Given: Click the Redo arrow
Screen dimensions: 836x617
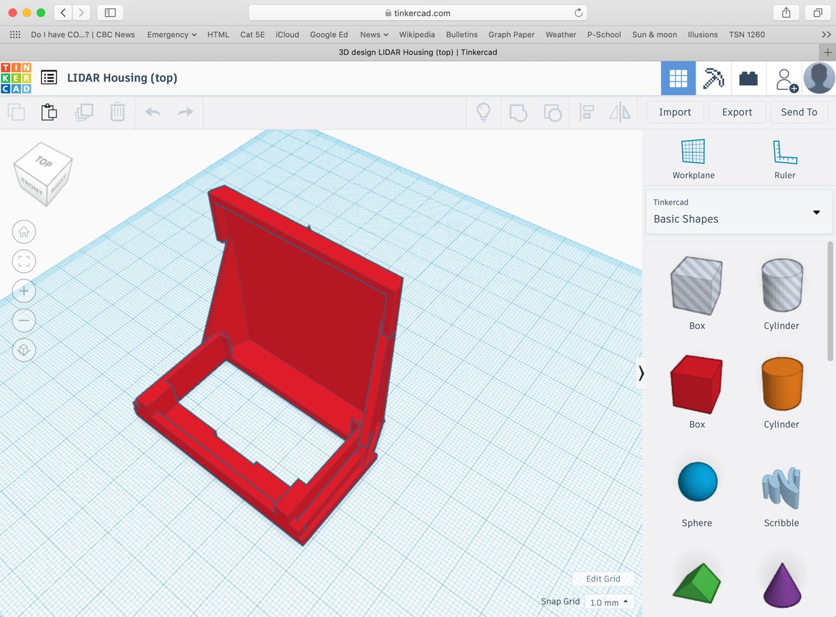Looking at the screenshot, I should pyautogui.click(x=185, y=112).
